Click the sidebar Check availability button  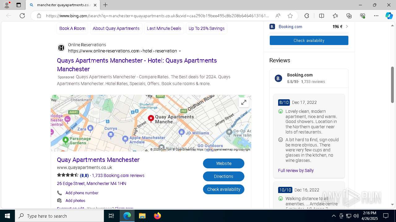(x=309, y=40)
